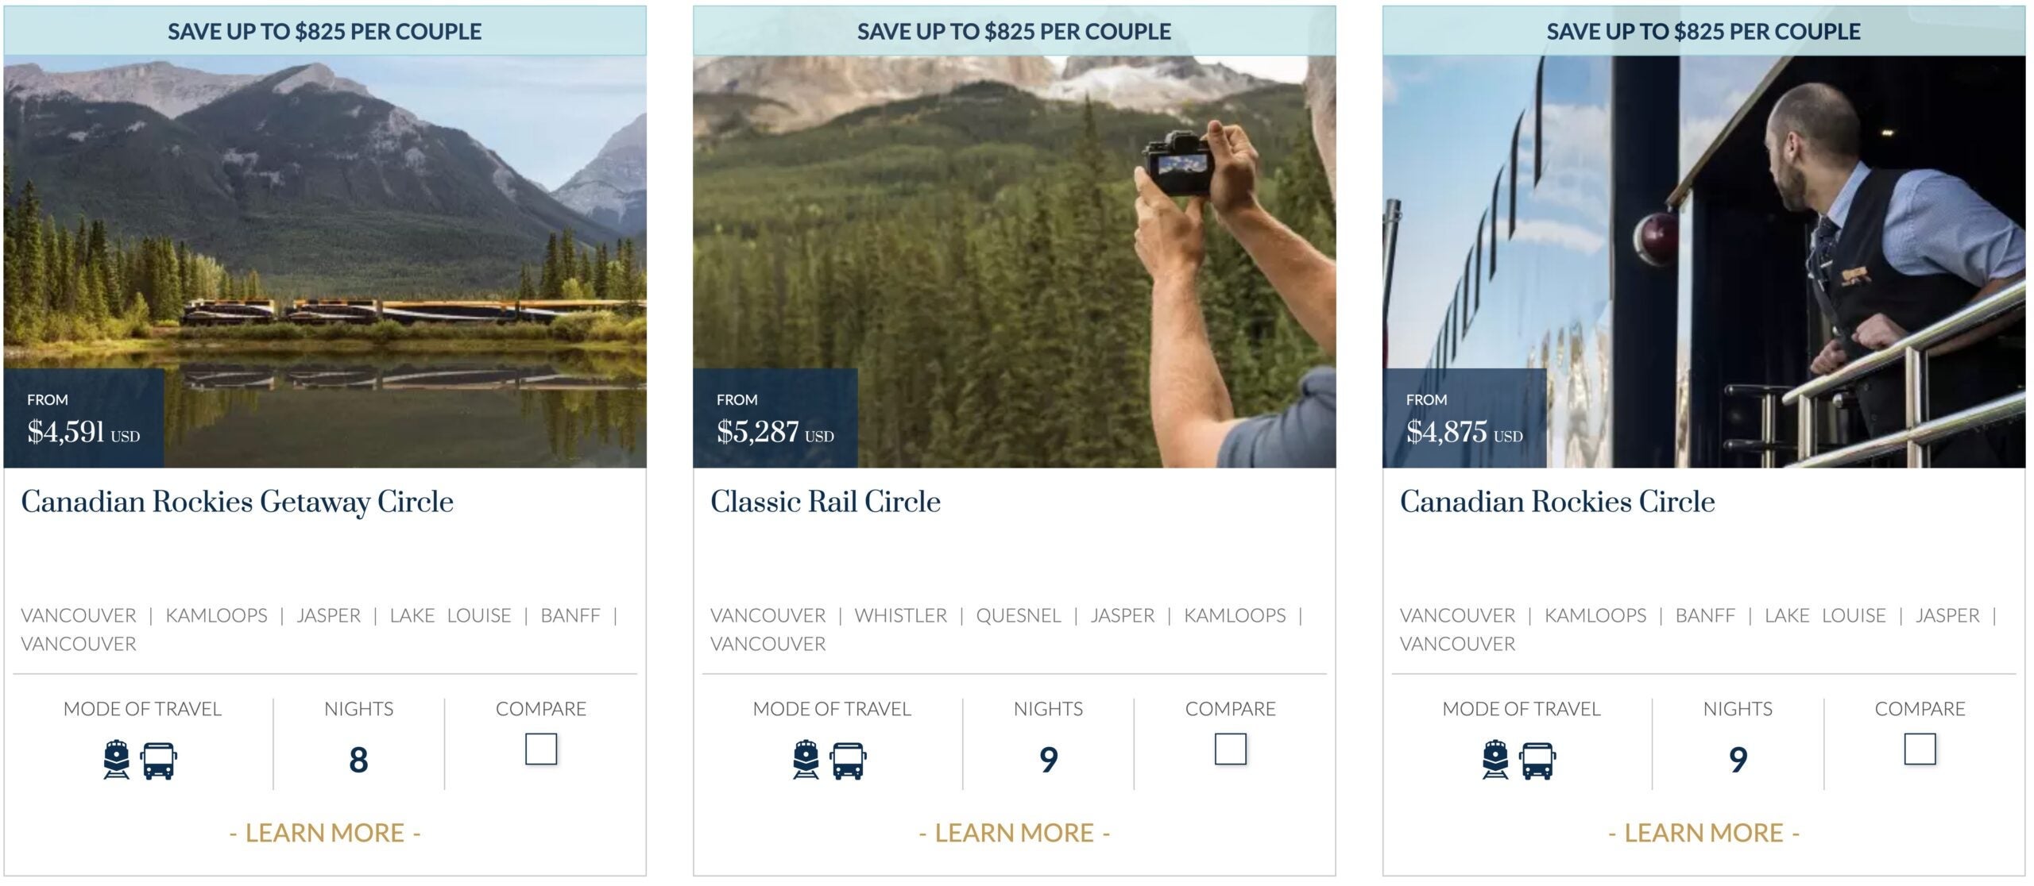
Task: Open the photo of man holding camera
Action: [1015, 261]
